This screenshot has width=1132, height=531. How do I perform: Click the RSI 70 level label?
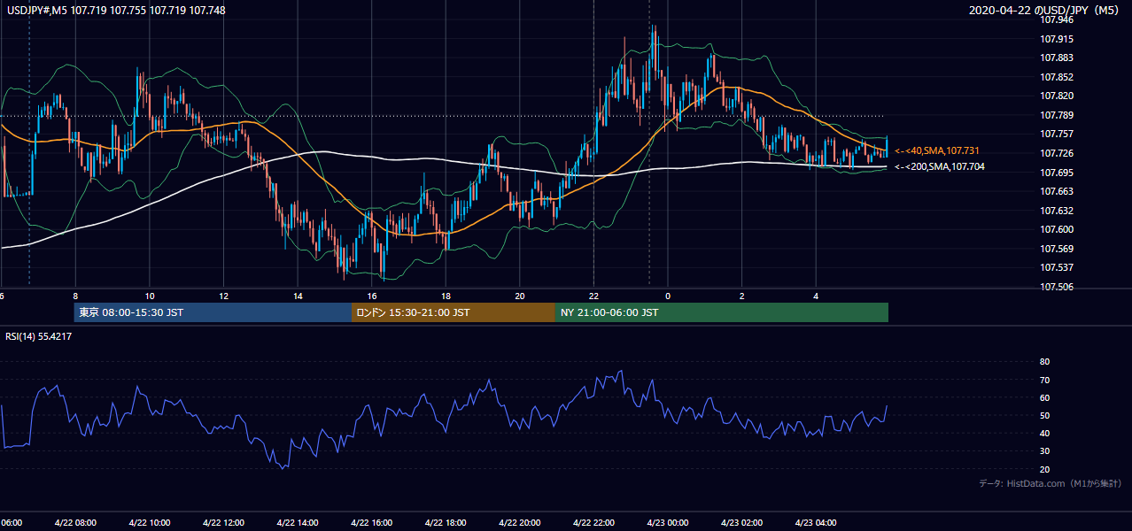click(x=1044, y=380)
